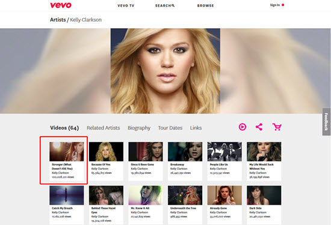Open the Tour Dates tab
Image resolution: width=331 pixels, height=225 pixels.
170,128
